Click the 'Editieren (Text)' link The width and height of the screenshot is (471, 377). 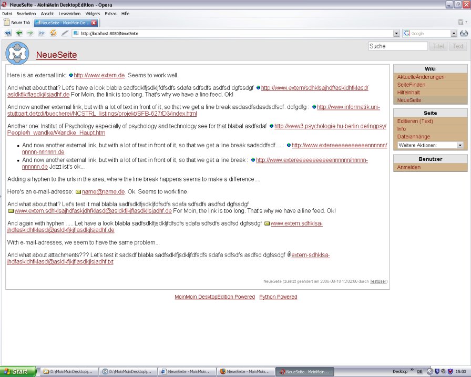click(415, 121)
